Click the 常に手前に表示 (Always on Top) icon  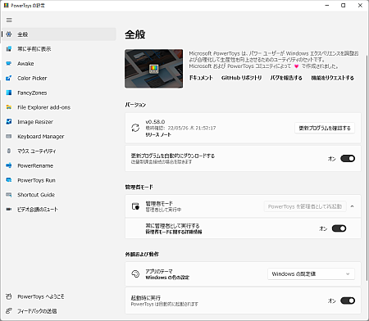click(x=9, y=49)
